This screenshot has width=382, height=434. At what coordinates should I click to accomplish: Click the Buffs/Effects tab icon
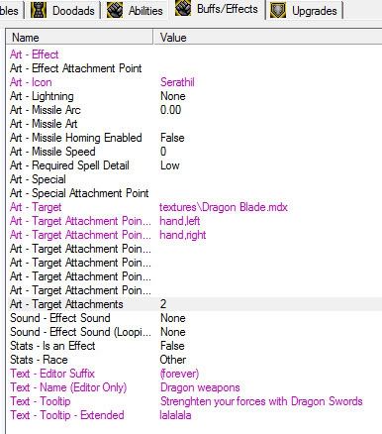pos(183,8)
